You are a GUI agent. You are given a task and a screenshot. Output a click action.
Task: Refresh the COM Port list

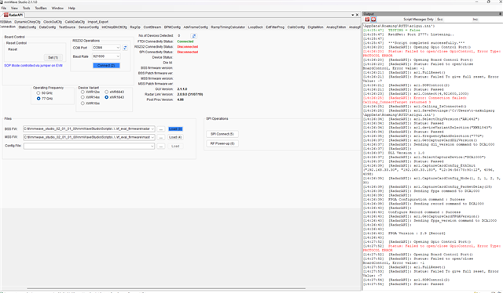(125, 48)
